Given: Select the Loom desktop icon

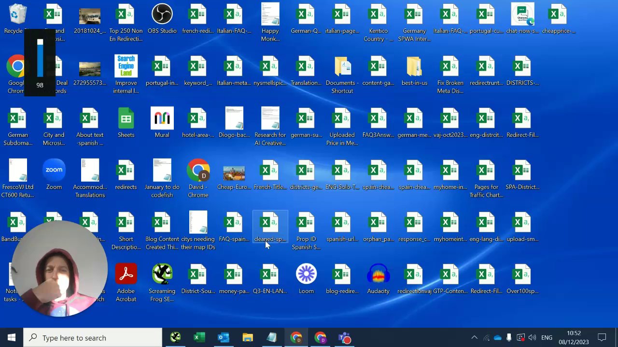Looking at the screenshot, I should 306,275.
